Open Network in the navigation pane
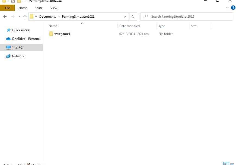 18,56
